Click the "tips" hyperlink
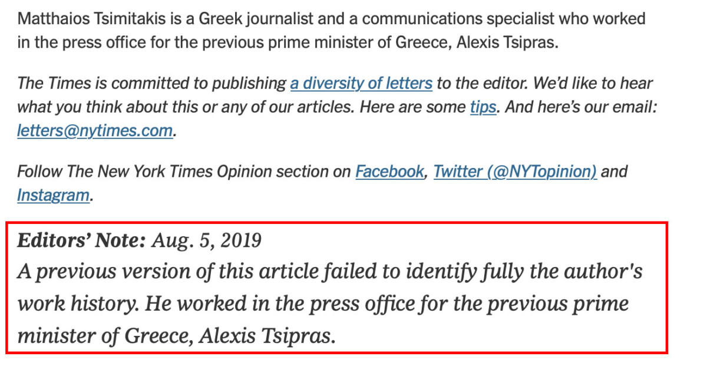Viewport: 707px width, 379px height. [483, 107]
